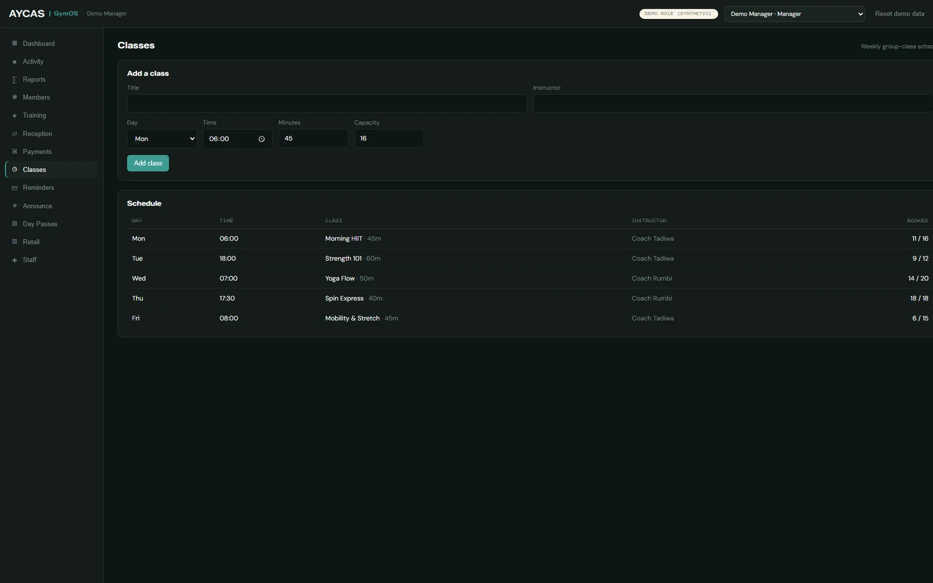The image size is (933, 583).
Task: Click the Payments sidebar icon
Action: coord(15,152)
